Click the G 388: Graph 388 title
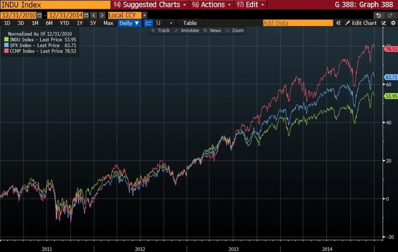This screenshot has height=252, width=398. [363, 4]
